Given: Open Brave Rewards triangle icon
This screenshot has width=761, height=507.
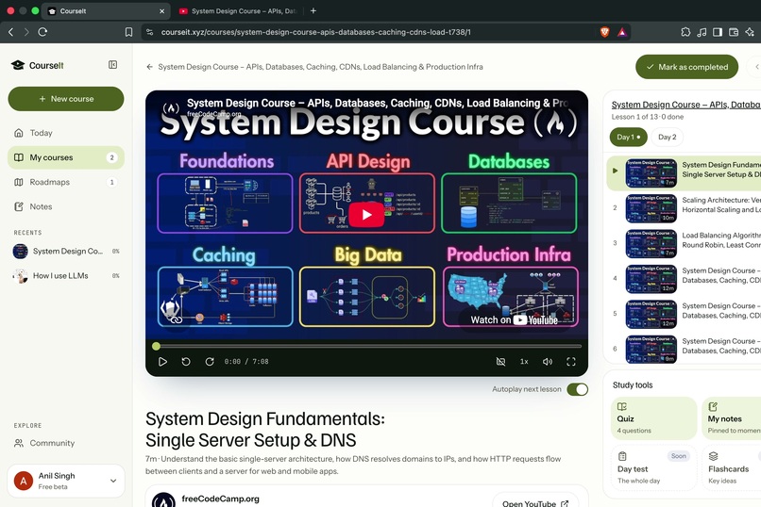Looking at the screenshot, I should click(x=621, y=32).
